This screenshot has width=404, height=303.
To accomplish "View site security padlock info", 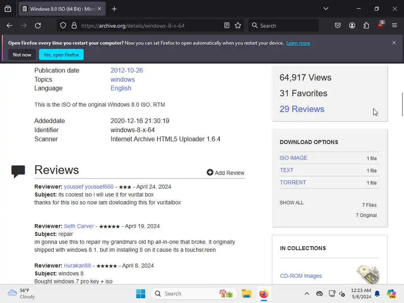I will tap(74, 26).
